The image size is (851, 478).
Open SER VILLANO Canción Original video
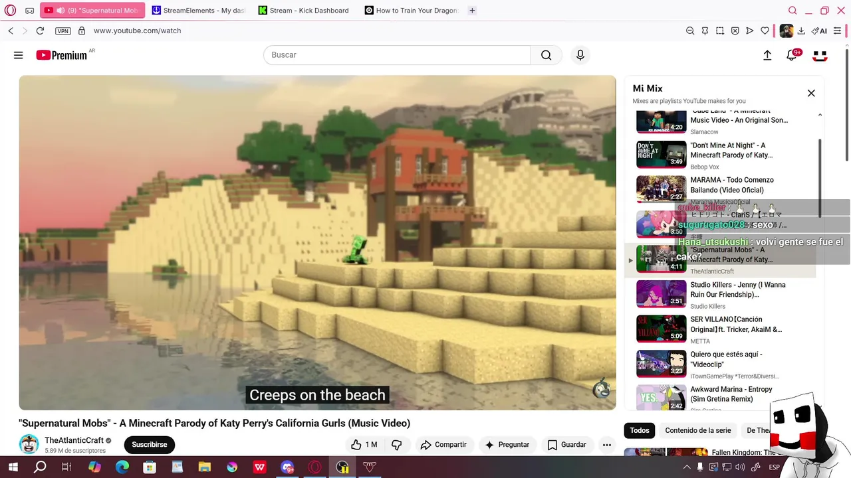tap(719, 329)
